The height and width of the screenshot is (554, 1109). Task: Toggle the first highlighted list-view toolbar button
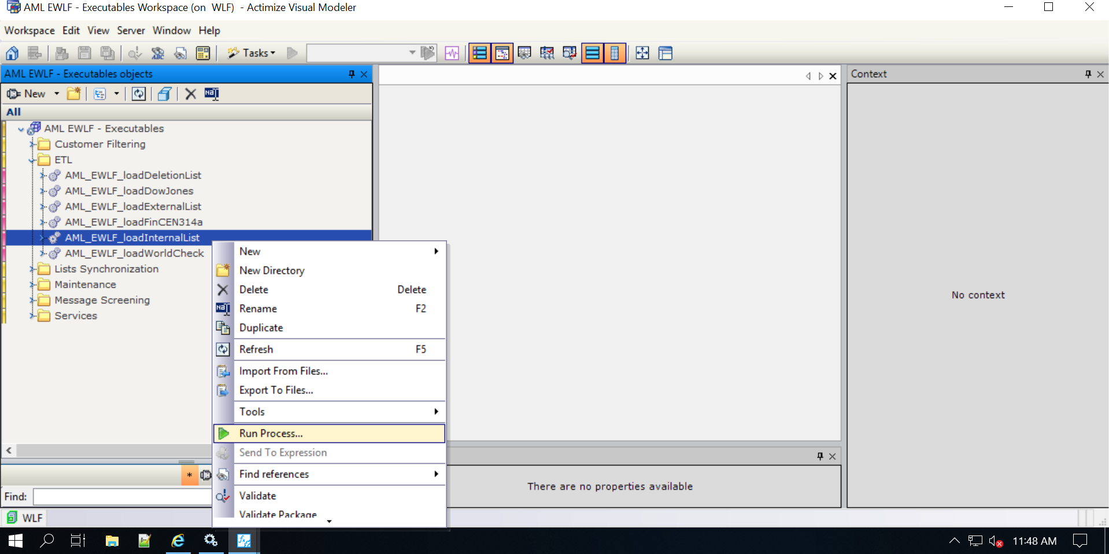click(x=479, y=53)
